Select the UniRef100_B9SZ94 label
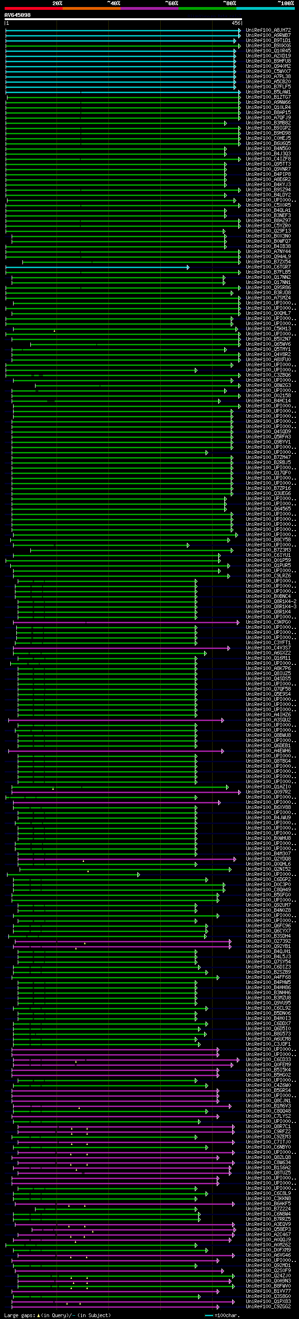The height and width of the screenshot is (1319, 299). [268, 190]
